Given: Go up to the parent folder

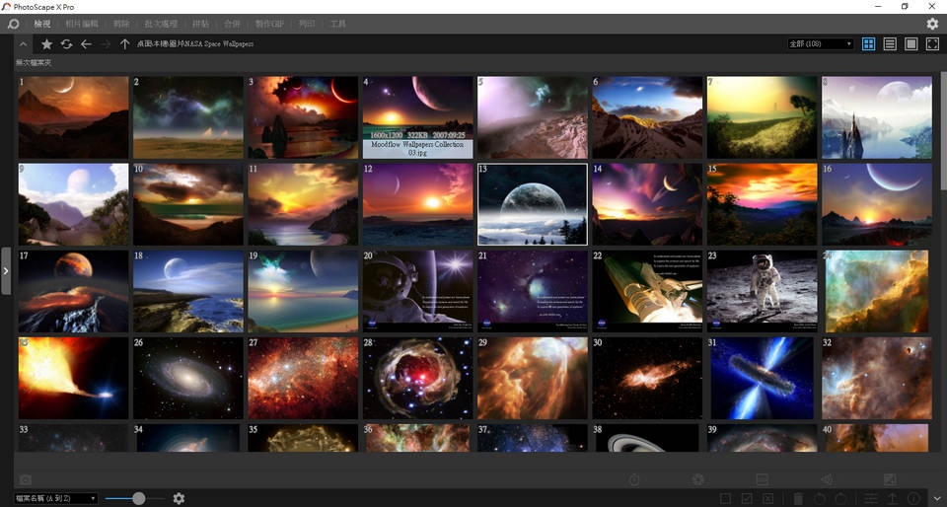Looking at the screenshot, I should (124, 44).
